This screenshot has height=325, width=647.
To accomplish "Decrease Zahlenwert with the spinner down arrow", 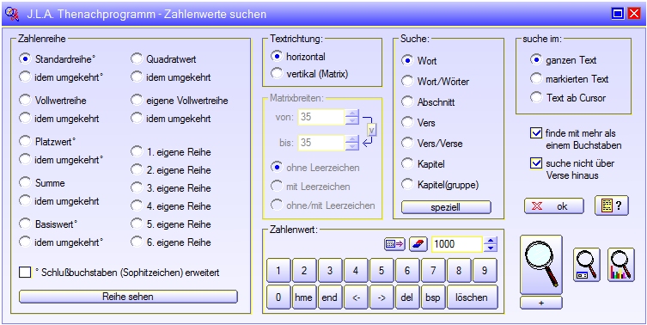I will pos(491,248).
